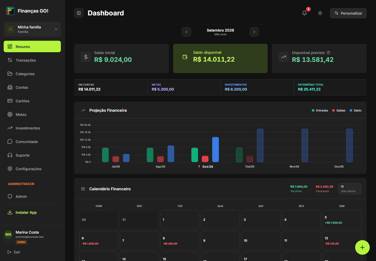Image resolution: width=376 pixels, height=261 pixels.
Task: Click the Suporte headset icon
Action: coord(10,155)
